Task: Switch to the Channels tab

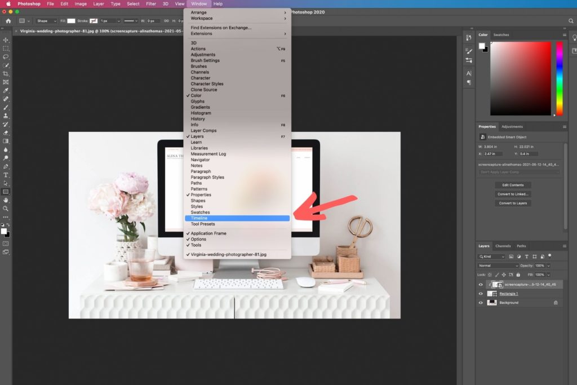Action: tap(503, 246)
